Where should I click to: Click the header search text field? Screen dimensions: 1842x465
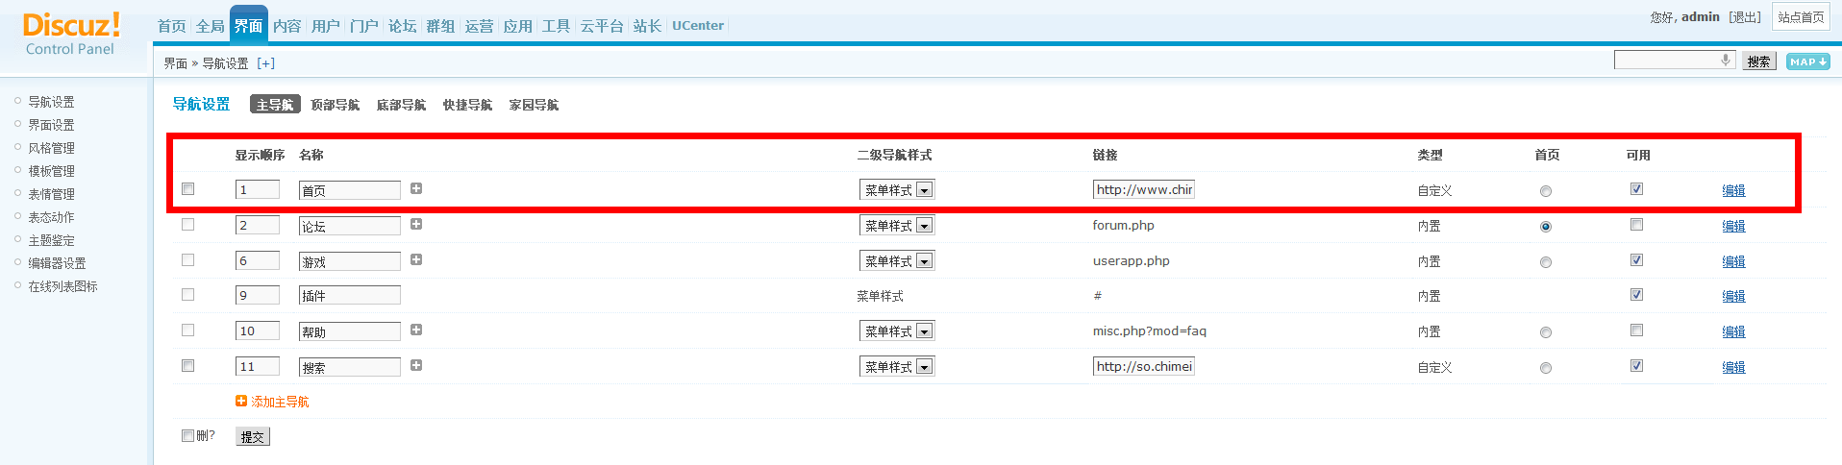pyautogui.click(x=1675, y=61)
